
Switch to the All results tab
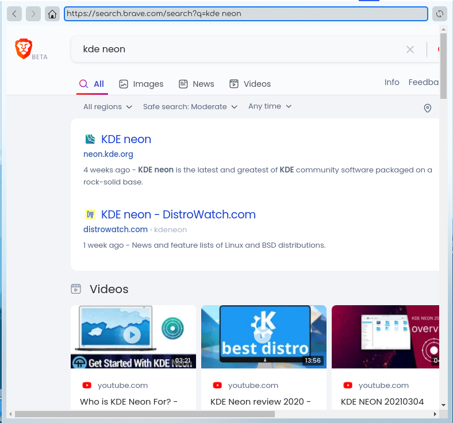(x=92, y=84)
